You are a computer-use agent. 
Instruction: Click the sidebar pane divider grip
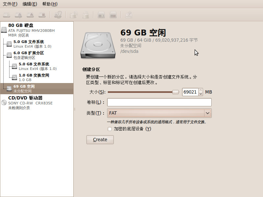pos(75,109)
